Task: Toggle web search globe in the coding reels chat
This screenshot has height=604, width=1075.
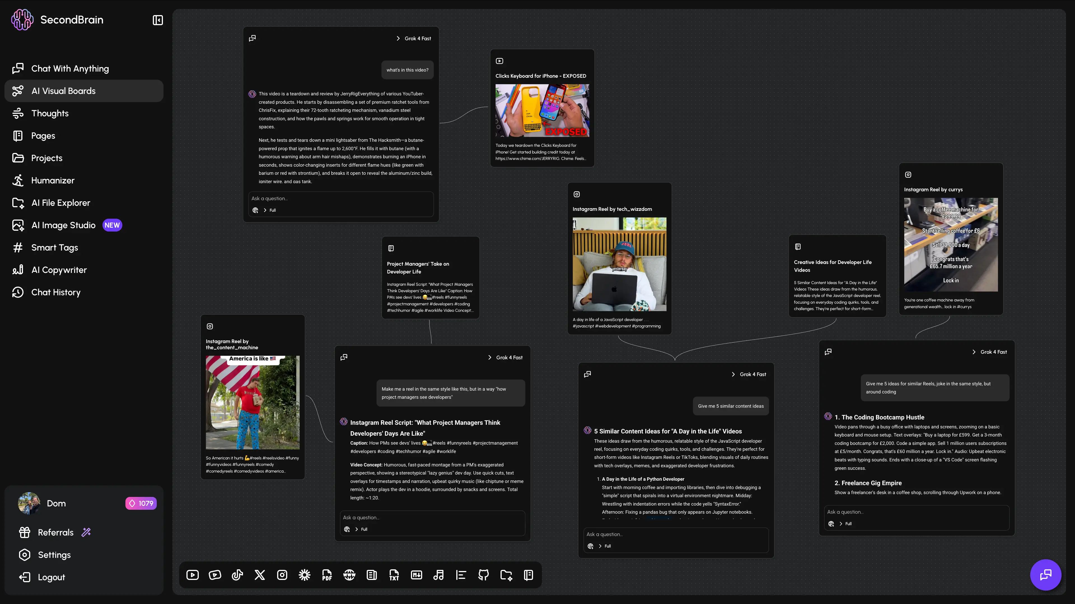Action: 831,523
